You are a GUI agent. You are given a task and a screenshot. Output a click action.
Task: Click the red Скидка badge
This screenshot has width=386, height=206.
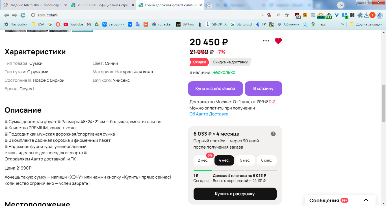(x=199, y=62)
